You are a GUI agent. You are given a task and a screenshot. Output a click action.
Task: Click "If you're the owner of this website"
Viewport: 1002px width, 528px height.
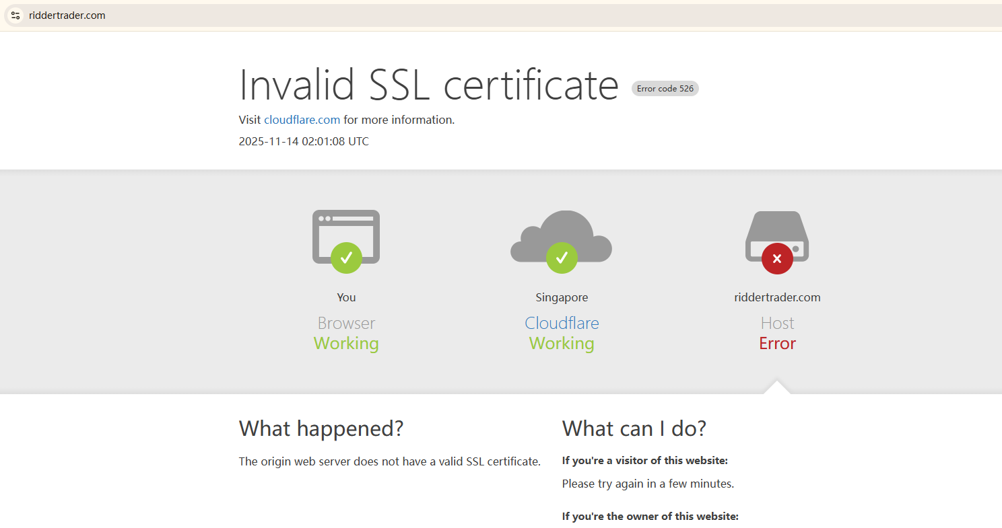pyautogui.click(x=650, y=517)
